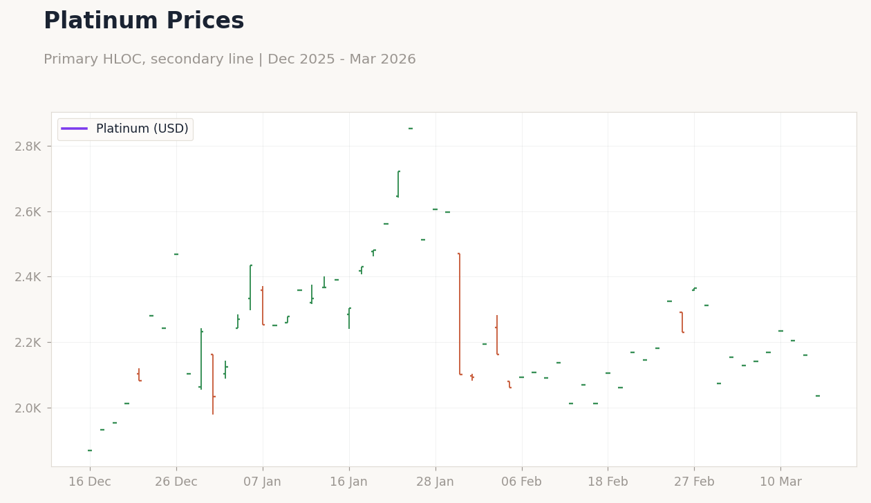
Task: Click the long red bar falling from 2.47K
Action: coord(460,314)
